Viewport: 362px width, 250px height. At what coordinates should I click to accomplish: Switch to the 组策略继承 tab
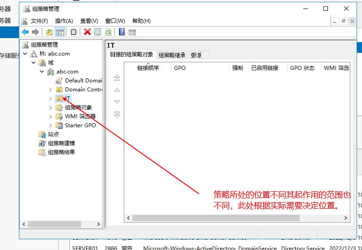pos(172,56)
